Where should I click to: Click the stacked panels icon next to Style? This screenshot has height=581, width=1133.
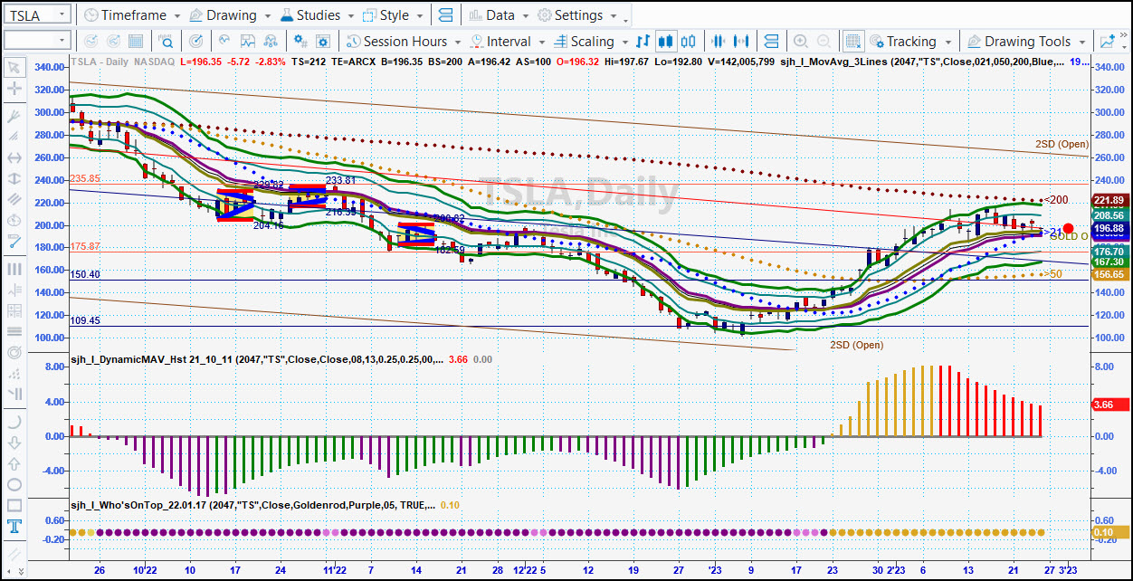444,15
